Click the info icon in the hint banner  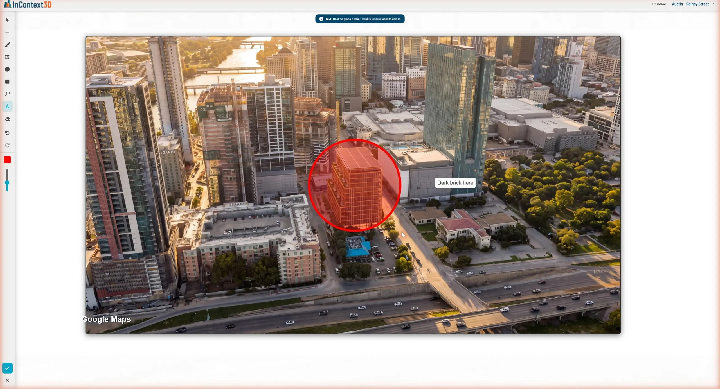[321, 19]
